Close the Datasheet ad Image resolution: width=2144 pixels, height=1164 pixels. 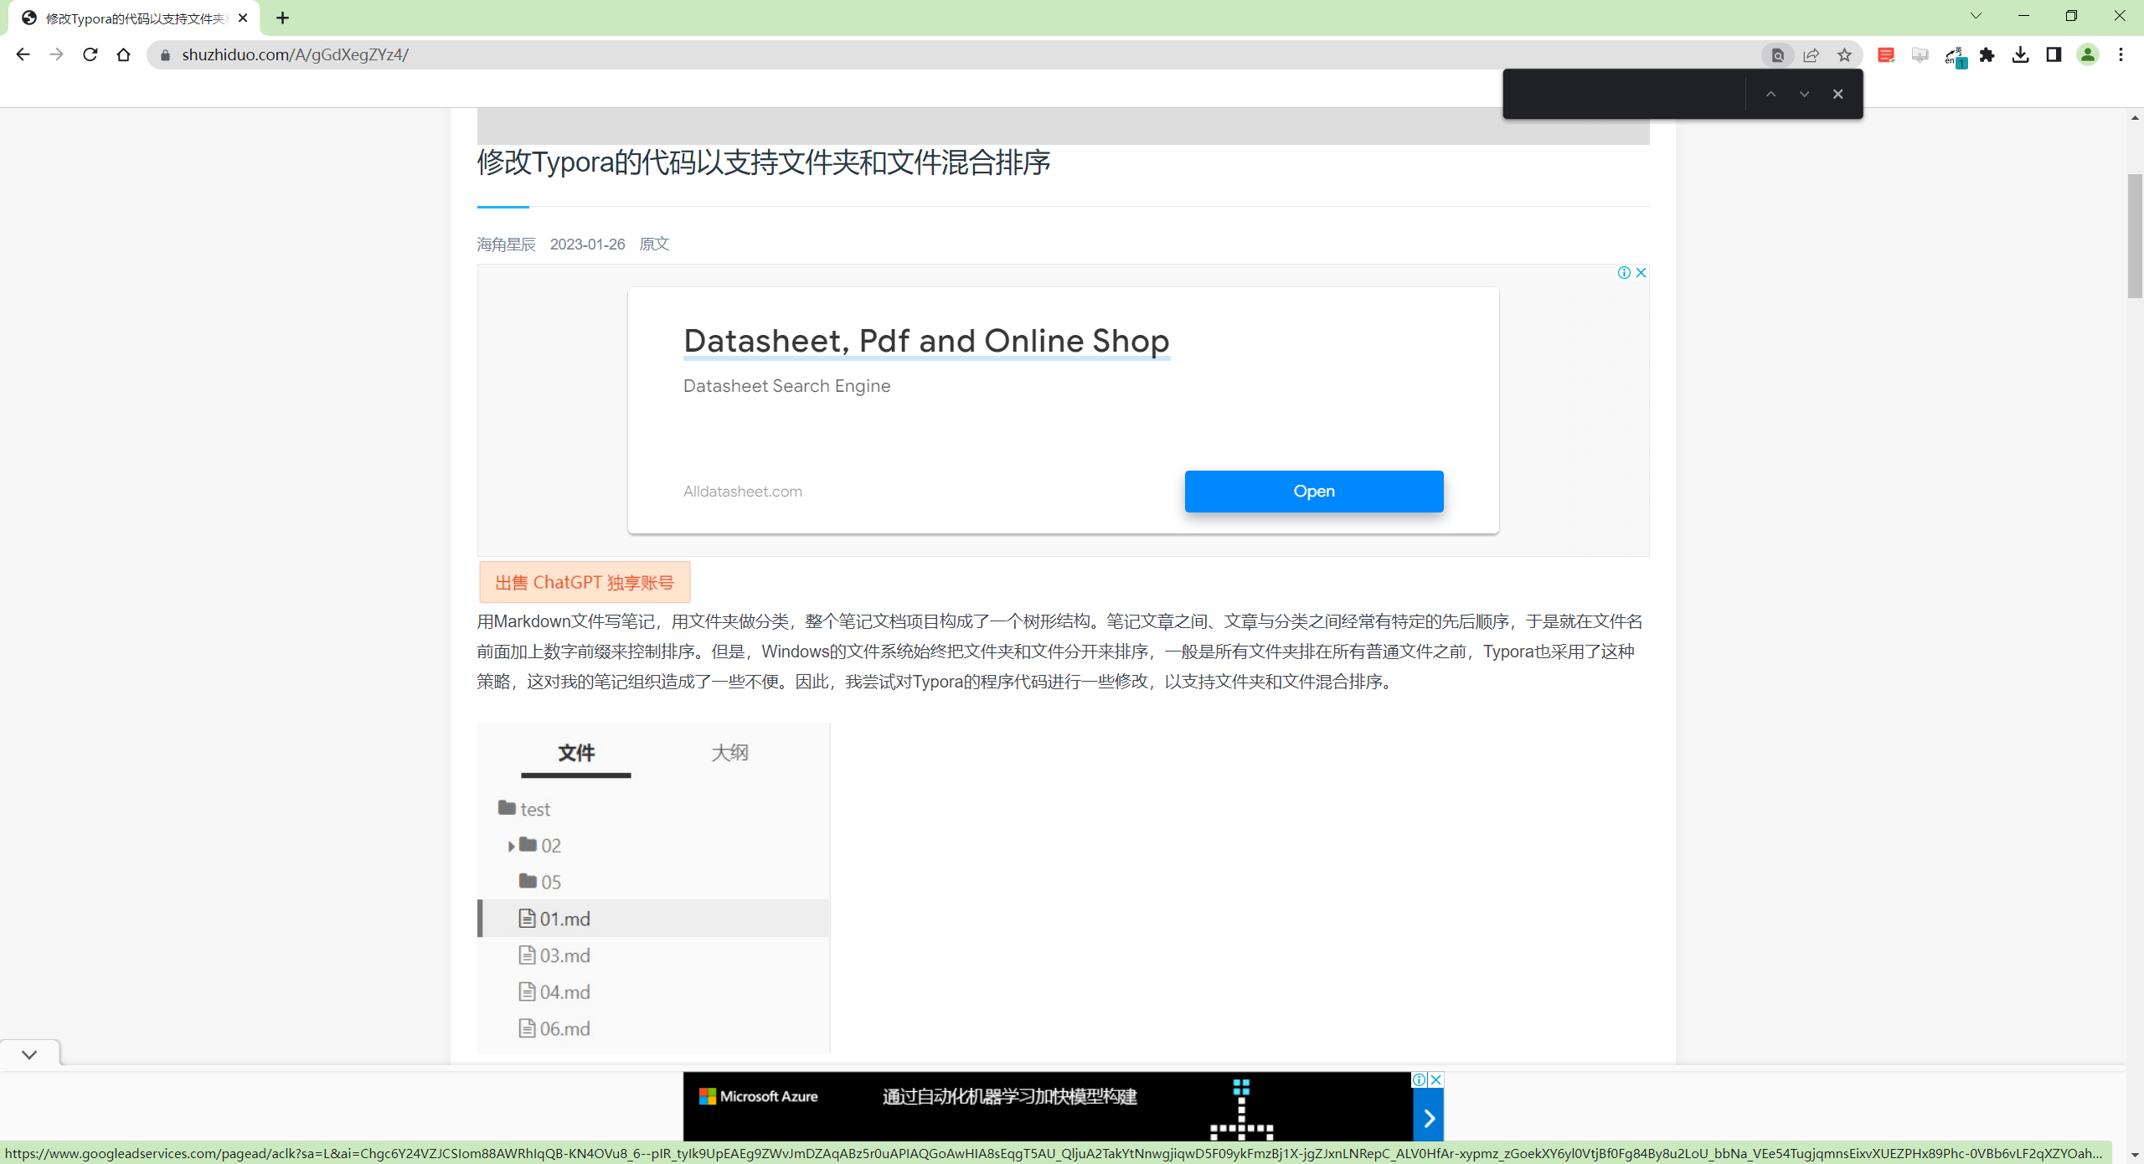click(1641, 273)
